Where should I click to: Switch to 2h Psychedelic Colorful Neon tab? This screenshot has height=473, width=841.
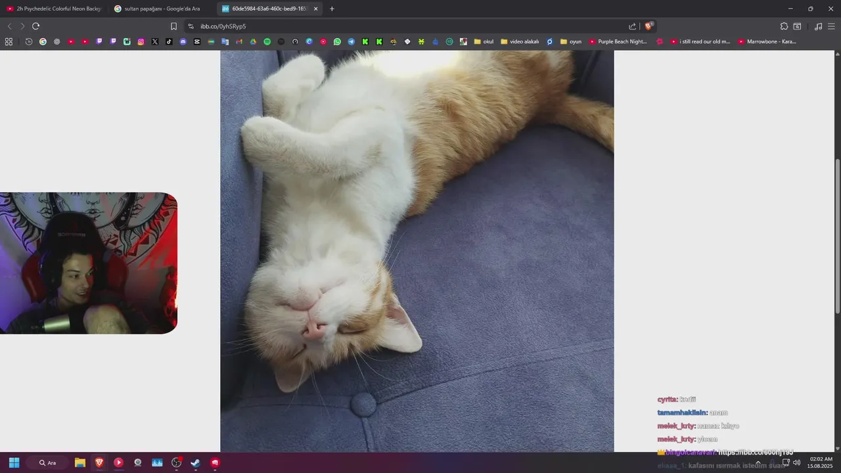(54, 9)
